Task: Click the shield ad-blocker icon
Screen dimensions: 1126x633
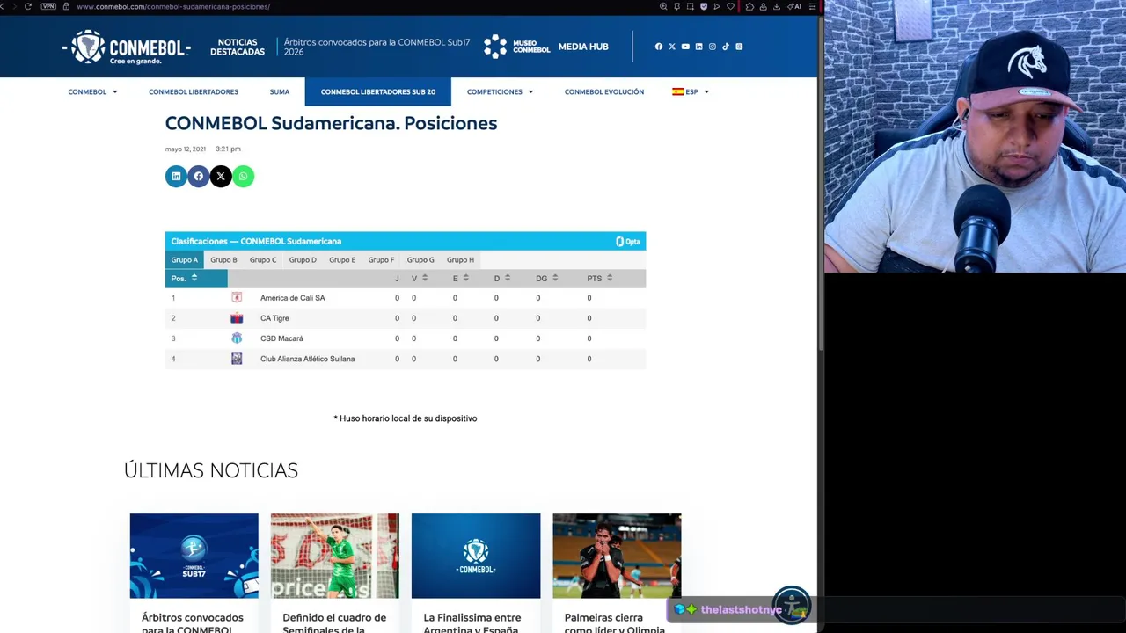Action: click(x=704, y=6)
